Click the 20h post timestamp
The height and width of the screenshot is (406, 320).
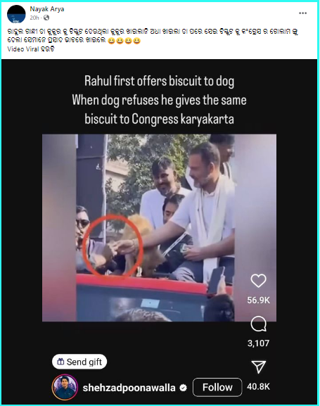pos(34,18)
